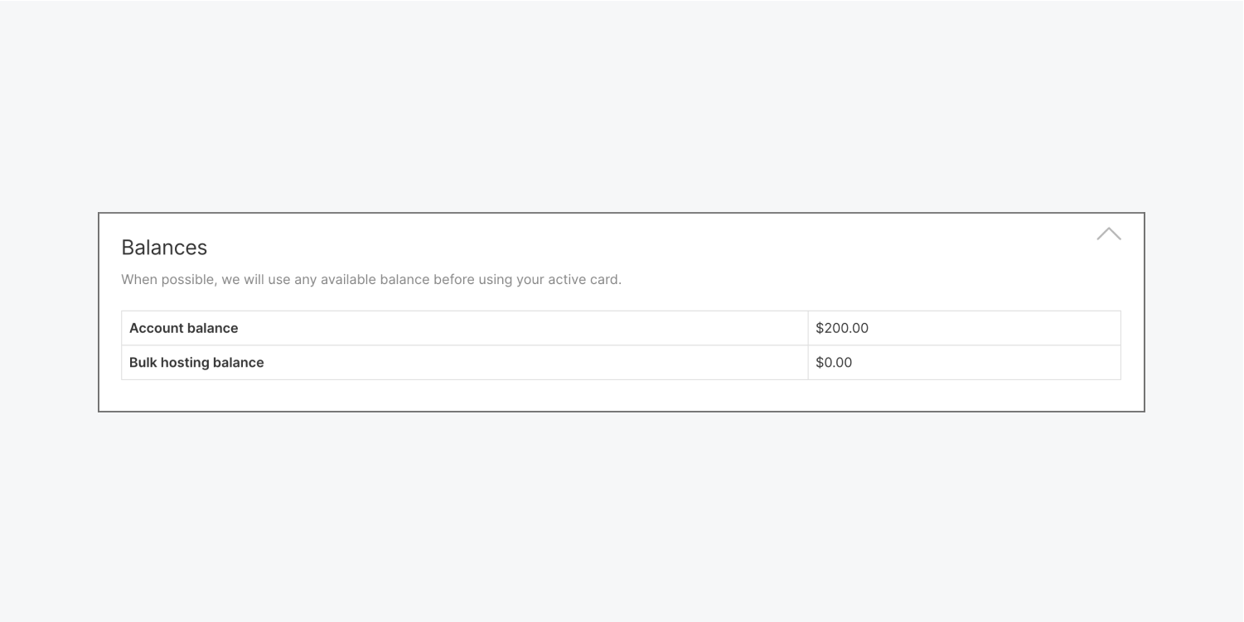Click blank panel area beside the Balances heading
Viewport: 1244px width, 622px height.
[x=646, y=248]
